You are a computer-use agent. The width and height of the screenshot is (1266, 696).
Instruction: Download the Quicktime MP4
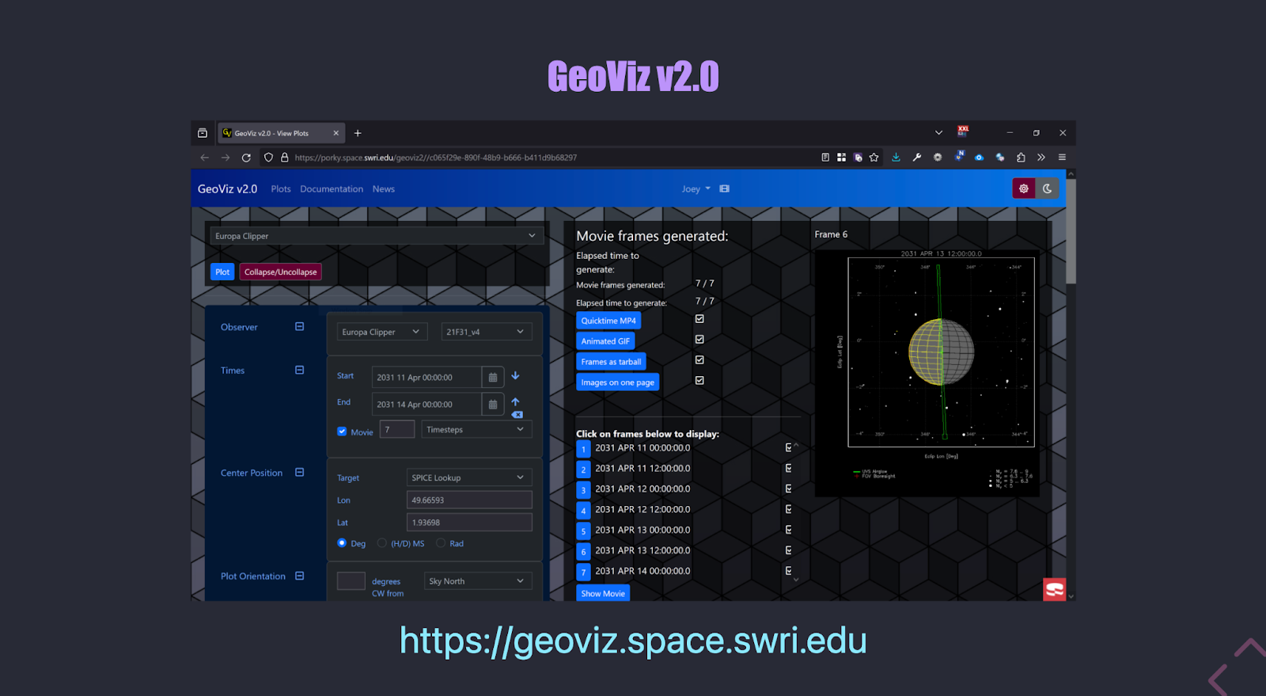(608, 321)
